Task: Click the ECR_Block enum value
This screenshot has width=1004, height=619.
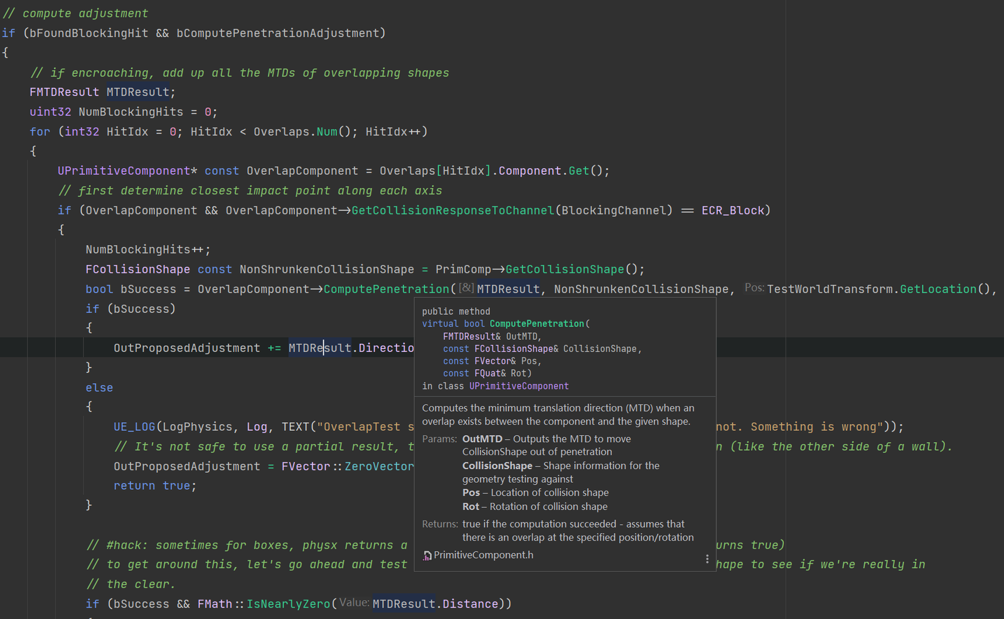Action: click(x=732, y=211)
